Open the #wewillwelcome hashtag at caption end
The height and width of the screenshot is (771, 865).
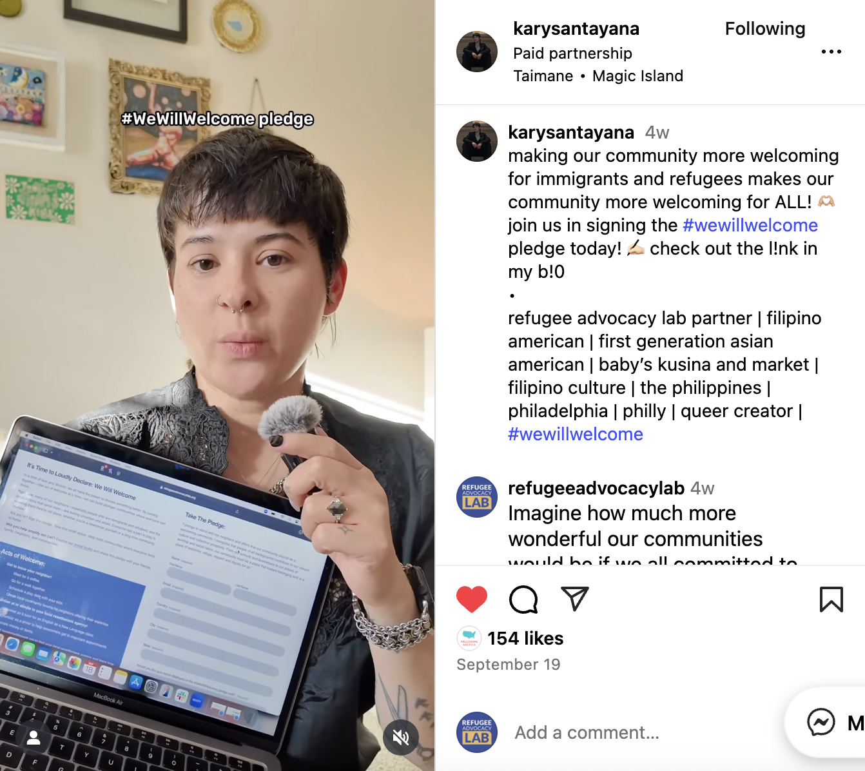(576, 434)
